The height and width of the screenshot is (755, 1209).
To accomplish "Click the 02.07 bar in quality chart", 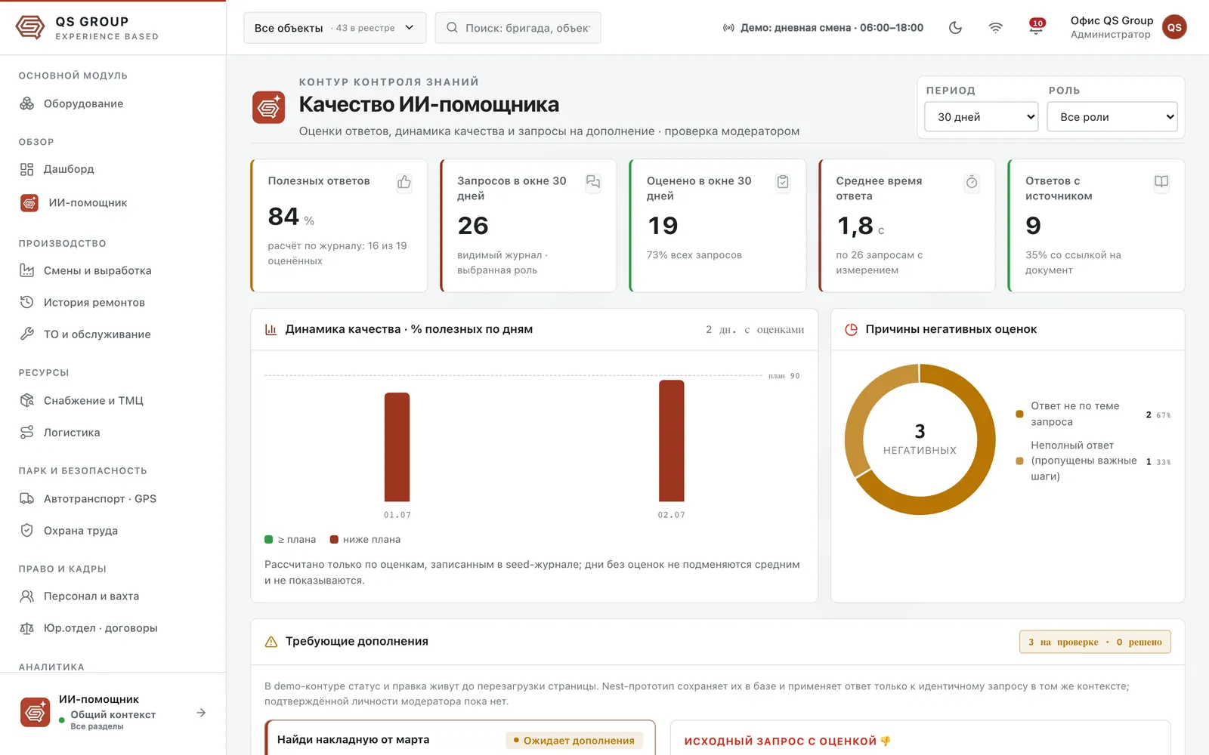I will pyautogui.click(x=672, y=441).
